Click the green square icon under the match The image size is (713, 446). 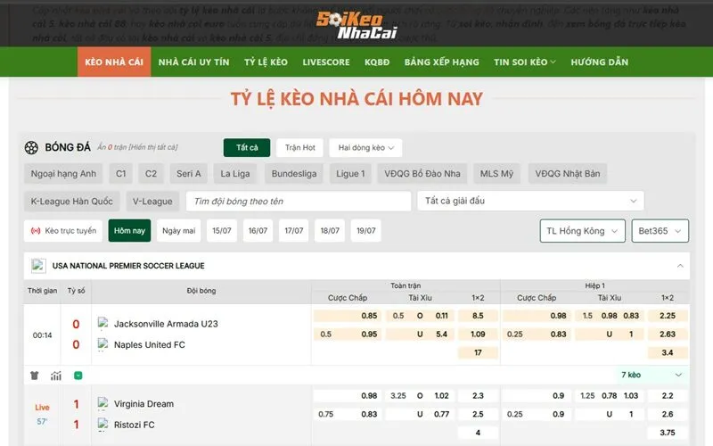coord(78,376)
